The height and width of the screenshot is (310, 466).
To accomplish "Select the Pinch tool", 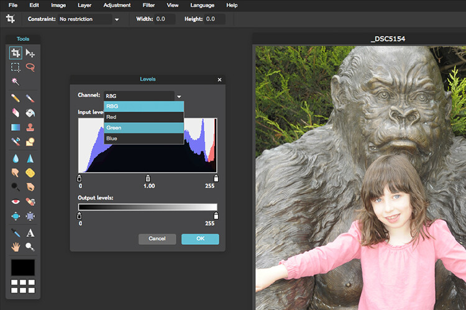I will pos(30,216).
